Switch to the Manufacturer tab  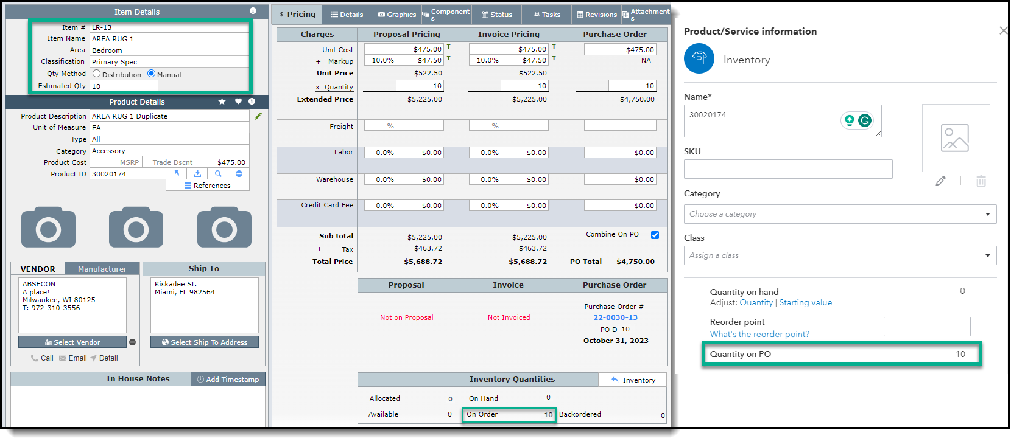pos(102,269)
